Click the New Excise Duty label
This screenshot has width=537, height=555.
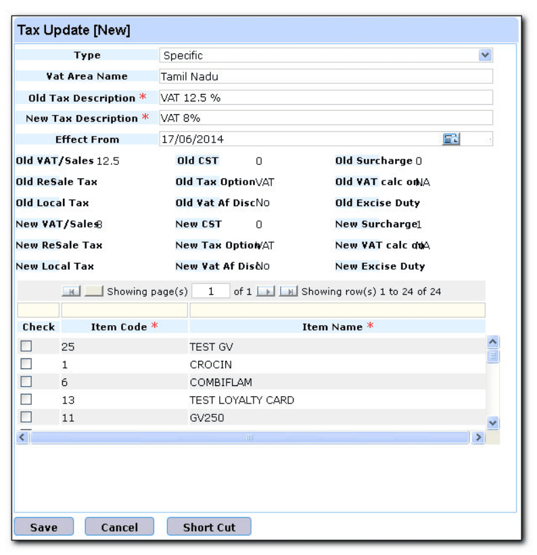click(x=380, y=266)
